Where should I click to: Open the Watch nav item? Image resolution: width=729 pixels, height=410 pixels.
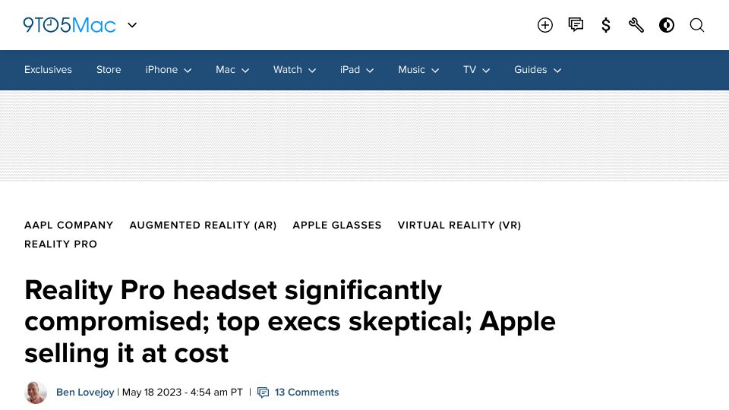tap(287, 70)
